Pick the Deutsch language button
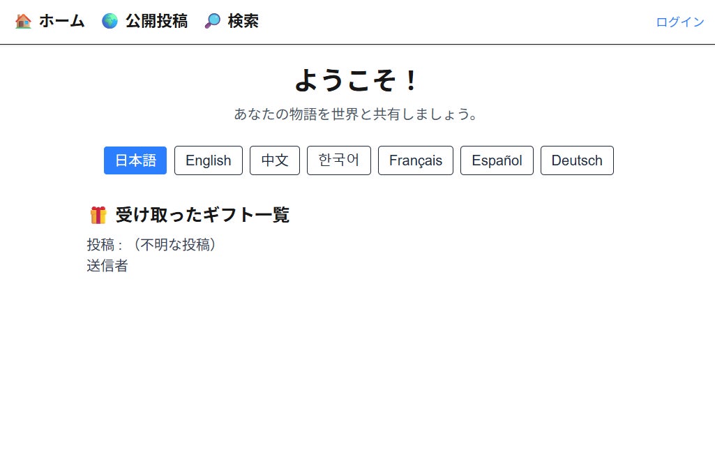The width and height of the screenshot is (715, 473). pyautogui.click(x=577, y=160)
